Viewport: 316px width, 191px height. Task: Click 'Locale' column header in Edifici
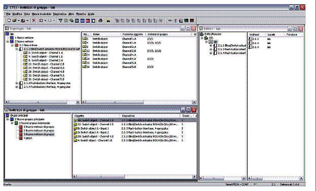(275, 34)
